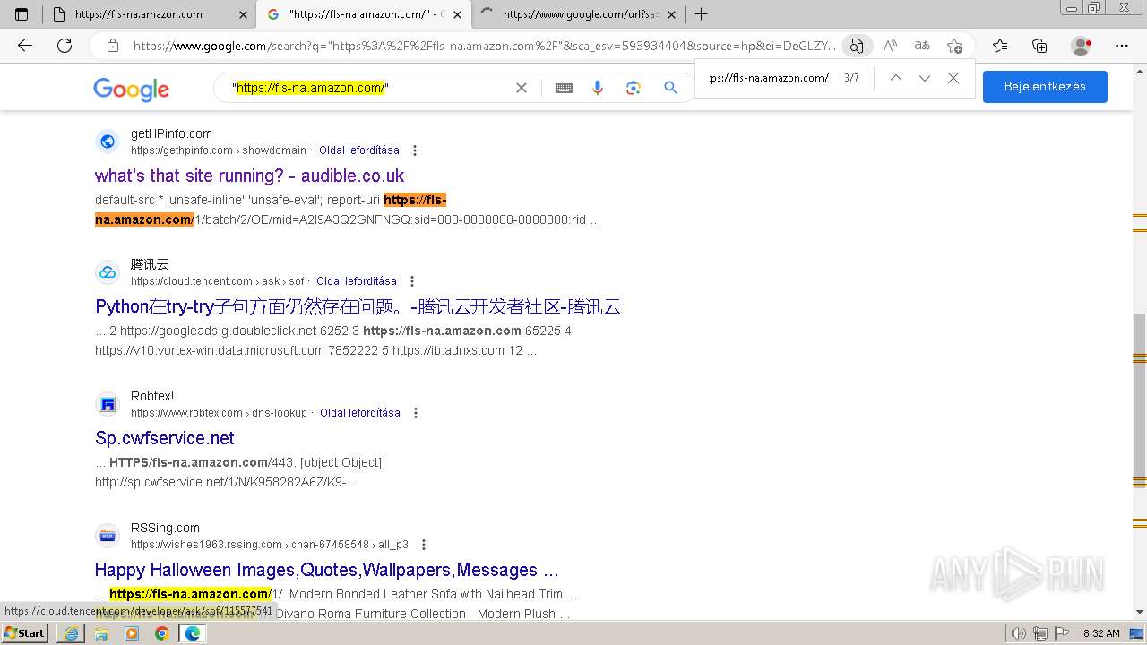Image resolution: width=1147 pixels, height=645 pixels.
Task: Open the volume control tray icon
Action: tap(1019, 633)
